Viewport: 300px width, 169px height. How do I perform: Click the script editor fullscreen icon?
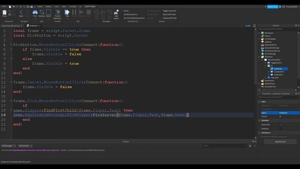point(254,26)
